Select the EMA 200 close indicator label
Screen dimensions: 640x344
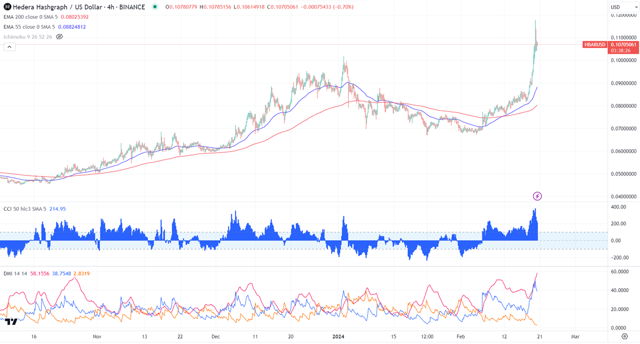30,17
